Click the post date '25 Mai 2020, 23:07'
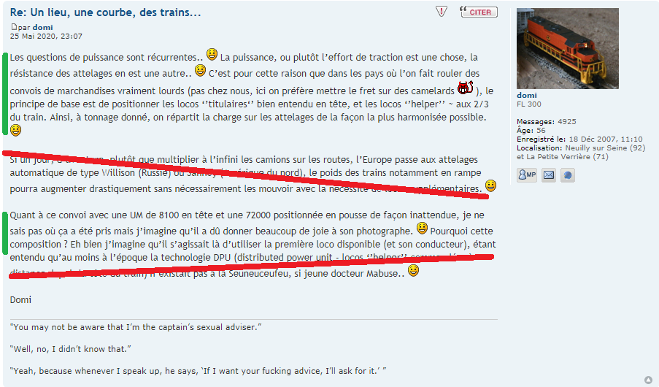Viewport: 659px width, 387px height. click(46, 37)
